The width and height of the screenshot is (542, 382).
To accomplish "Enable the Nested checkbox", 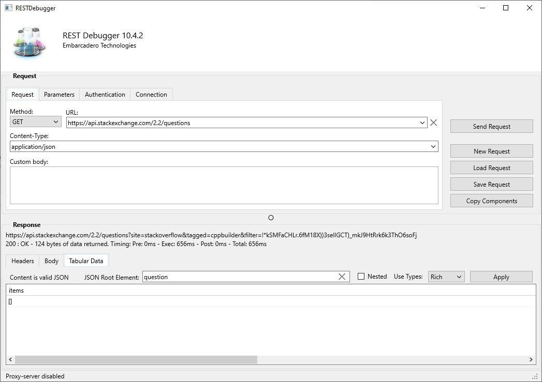I will pos(361,277).
